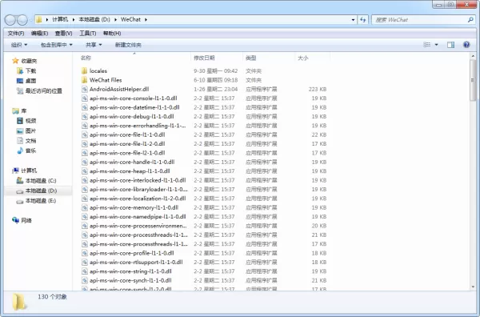Click 本地磁盘 (D:) in the address breadcrumb
480x317 pixels.
point(94,19)
